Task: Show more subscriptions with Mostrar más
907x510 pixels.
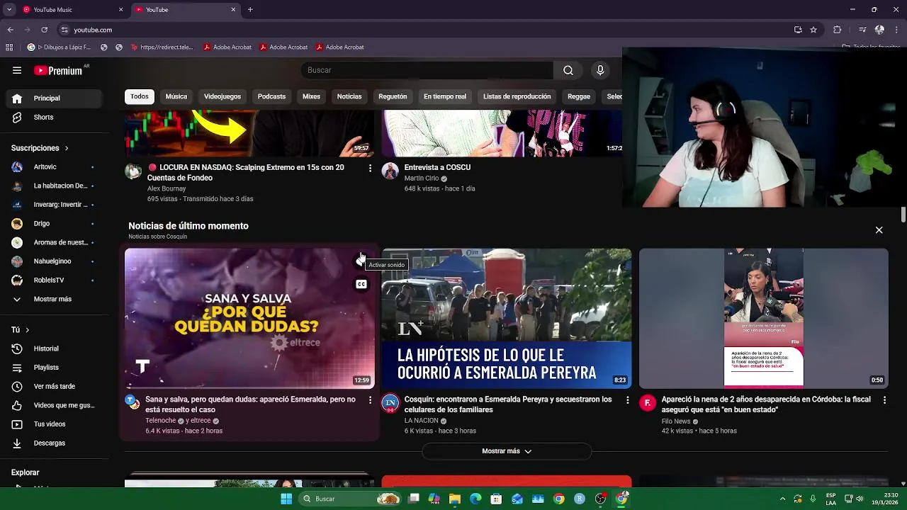Action: [55, 299]
